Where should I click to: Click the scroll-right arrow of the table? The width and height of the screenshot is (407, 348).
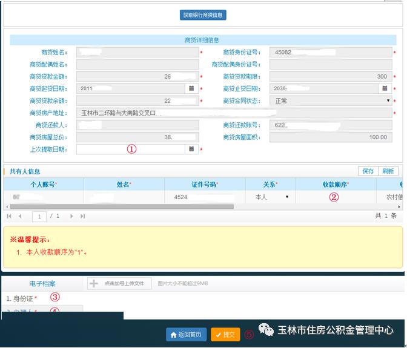pos(399,206)
